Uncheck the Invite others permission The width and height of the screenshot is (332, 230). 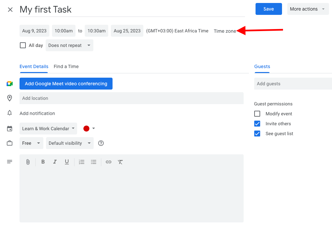point(257,124)
